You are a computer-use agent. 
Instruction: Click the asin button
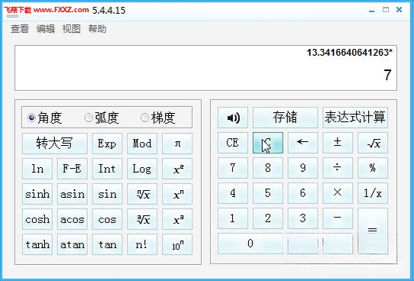pyautogui.click(x=72, y=194)
